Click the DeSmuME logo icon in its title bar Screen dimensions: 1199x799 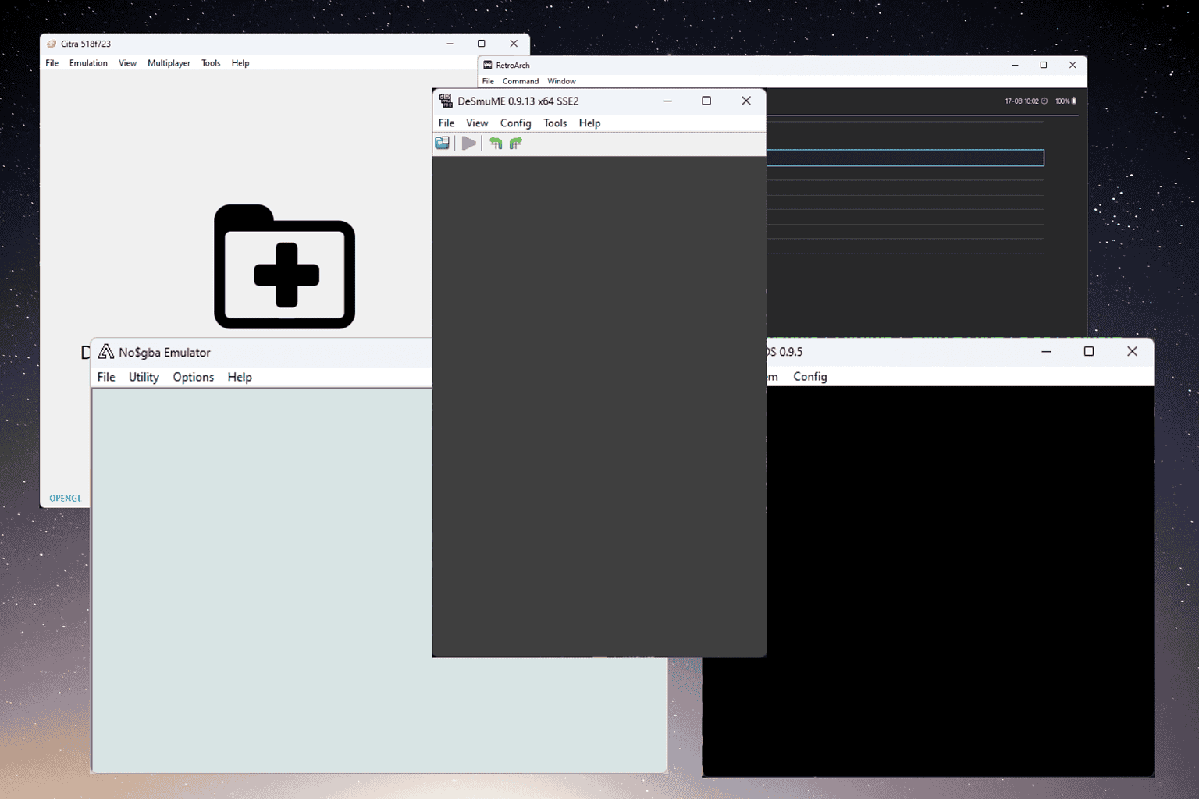pyautogui.click(x=446, y=101)
